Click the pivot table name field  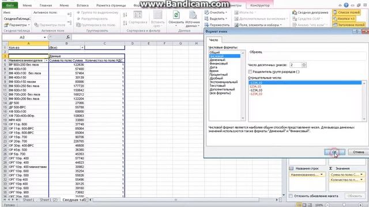point(17,18)
